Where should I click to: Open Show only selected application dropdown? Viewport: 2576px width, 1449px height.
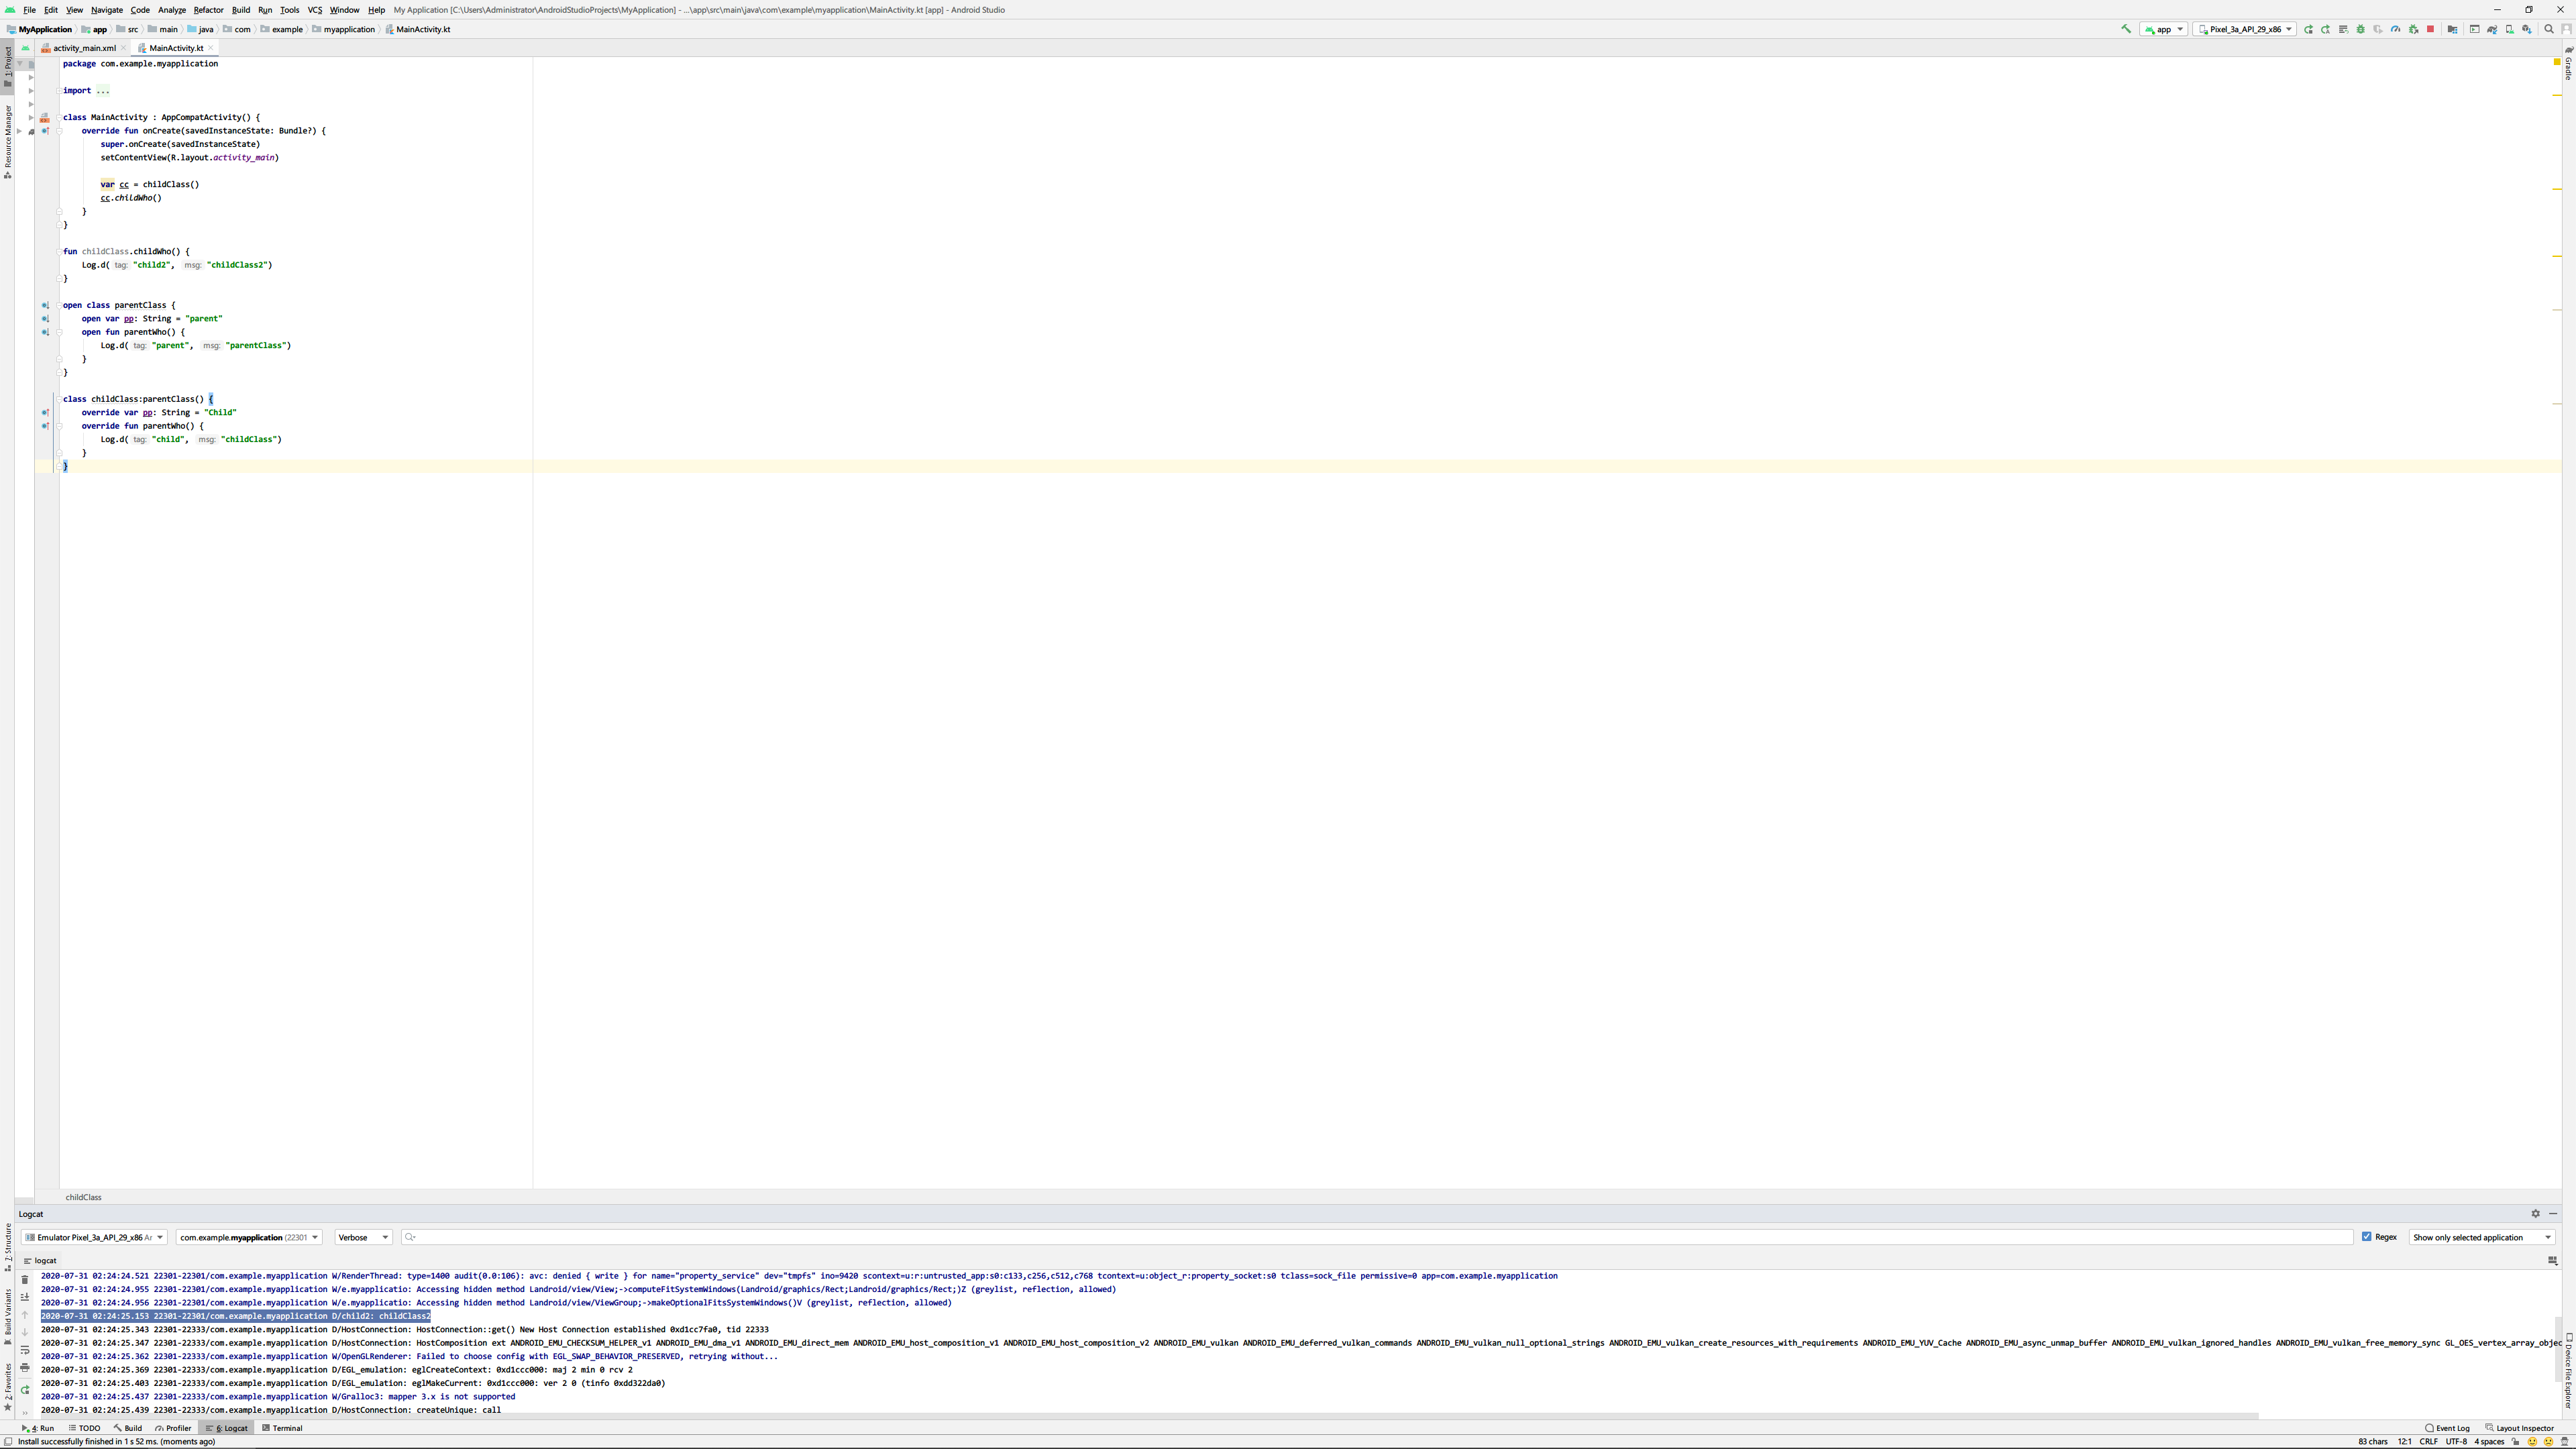pos(2481,1237)
